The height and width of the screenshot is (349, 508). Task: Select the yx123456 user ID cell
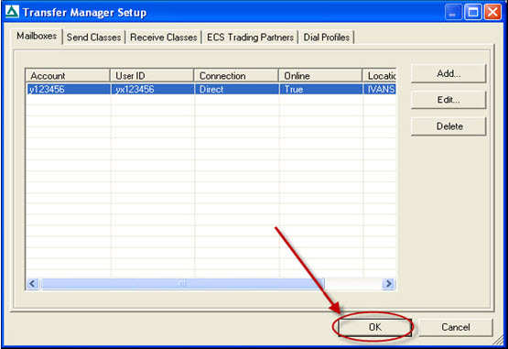[x=152, y=89]
